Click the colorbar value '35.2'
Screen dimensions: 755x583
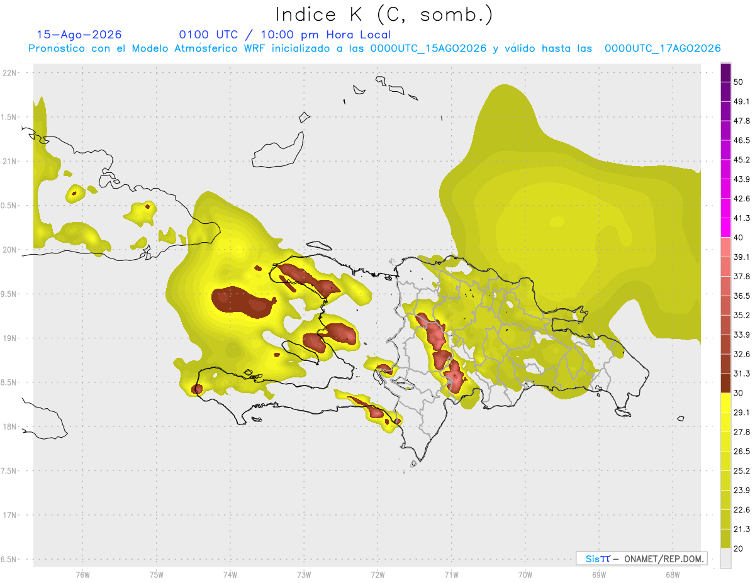click(742, 315)
